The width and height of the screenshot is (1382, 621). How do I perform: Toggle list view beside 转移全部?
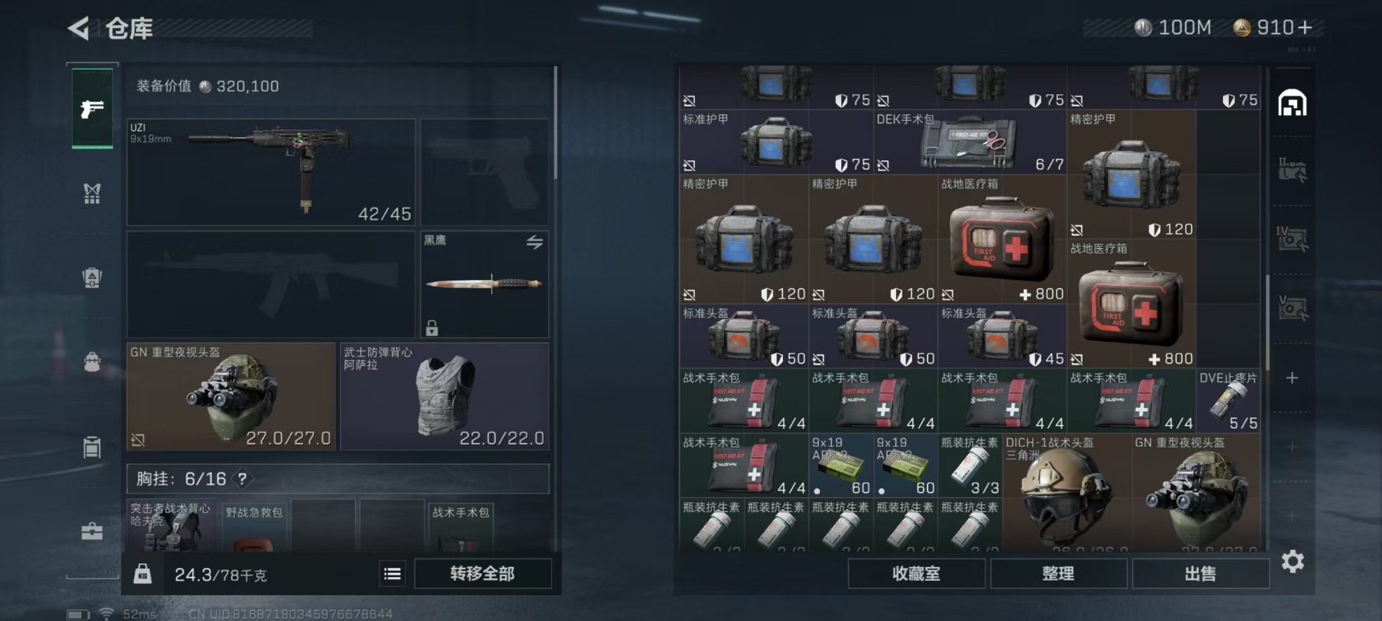tap(392, 574)
